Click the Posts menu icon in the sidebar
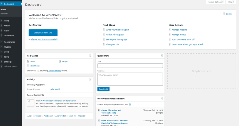 coord(1,20)
